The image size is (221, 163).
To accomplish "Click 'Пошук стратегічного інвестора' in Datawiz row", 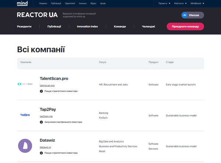I will [61, 153].
